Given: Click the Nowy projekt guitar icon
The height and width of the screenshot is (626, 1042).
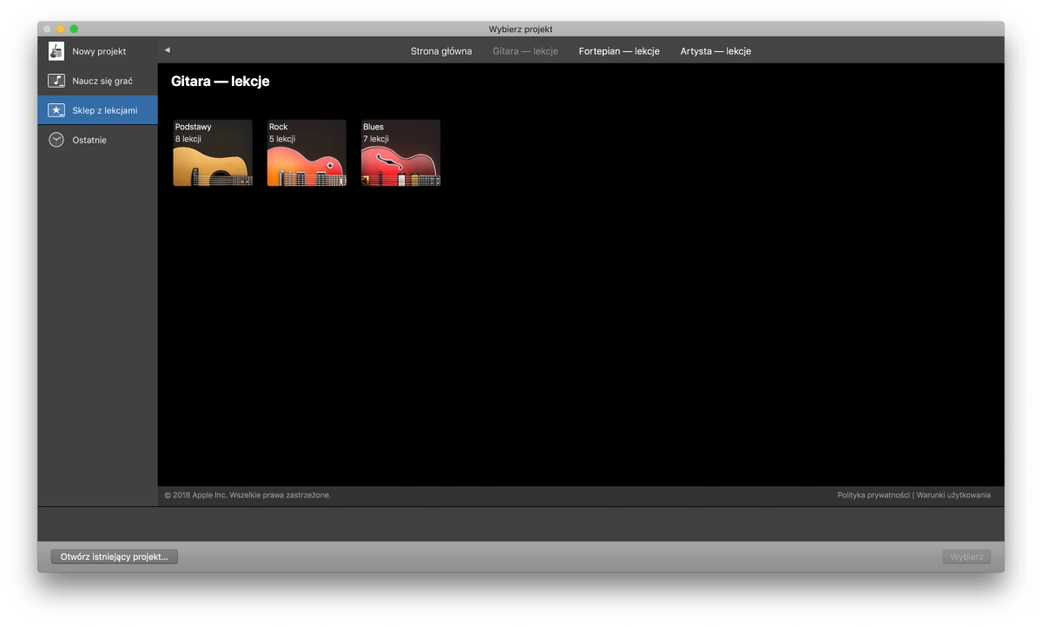Looking at the screenshot, I should [56, 51].
